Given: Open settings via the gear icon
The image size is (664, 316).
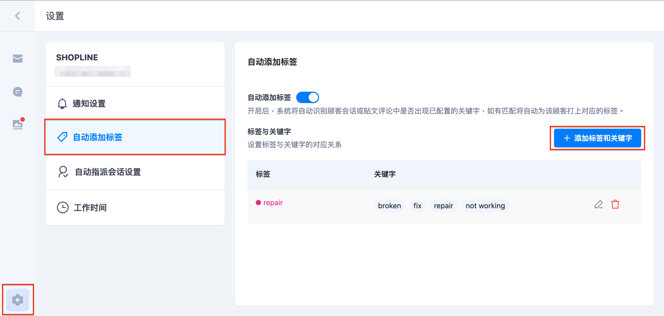Looking at the screenshot, I should click(x=18, y=300).
